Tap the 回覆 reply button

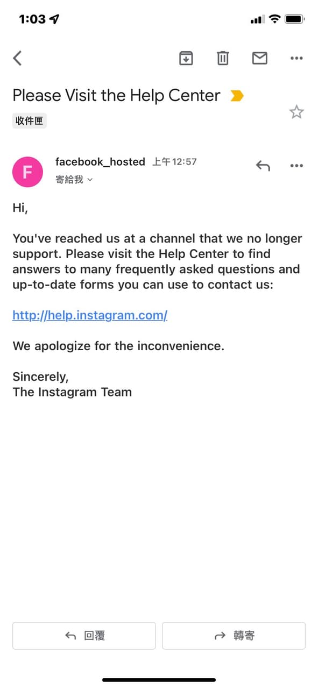tap(84, 636)
